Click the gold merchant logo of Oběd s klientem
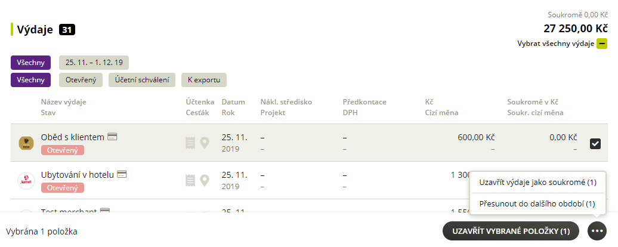Screen dimensions: 618x247 click(26, 143)
